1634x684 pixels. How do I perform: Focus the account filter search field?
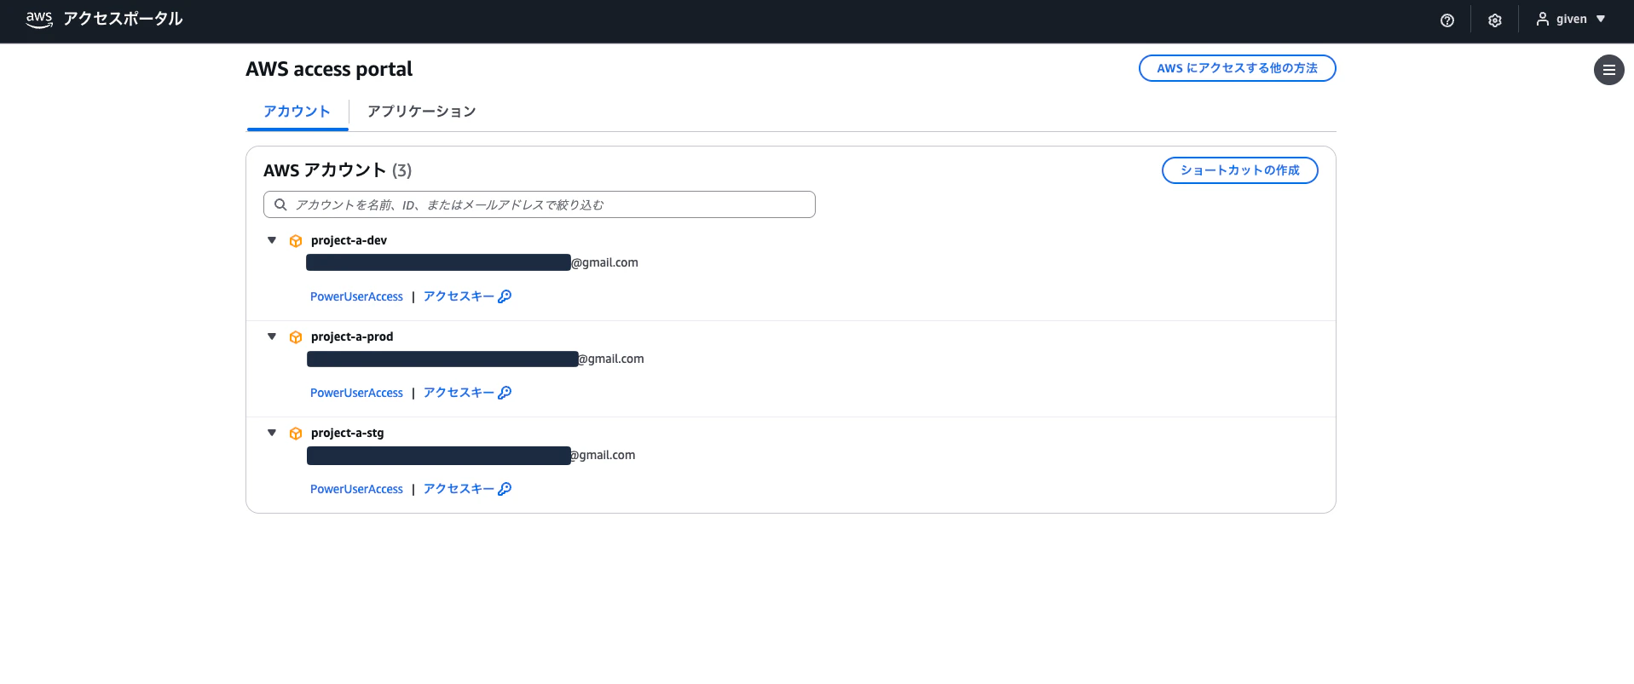click(539, 204)
